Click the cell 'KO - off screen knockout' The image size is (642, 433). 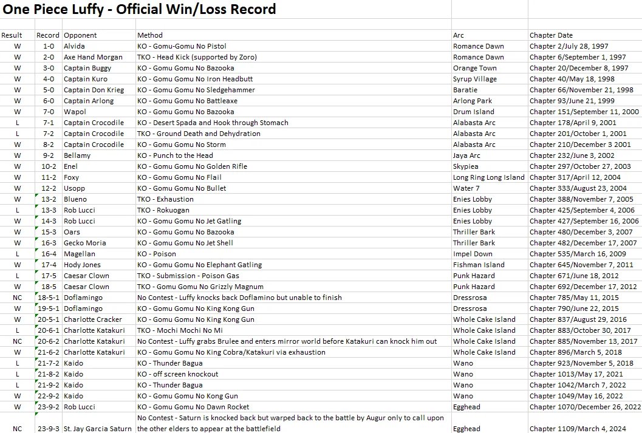tap(293, 374)
